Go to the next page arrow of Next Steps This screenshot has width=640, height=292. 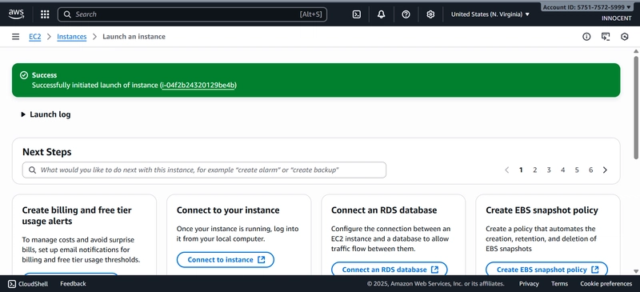pyautogui.click(x=605, y=170)
